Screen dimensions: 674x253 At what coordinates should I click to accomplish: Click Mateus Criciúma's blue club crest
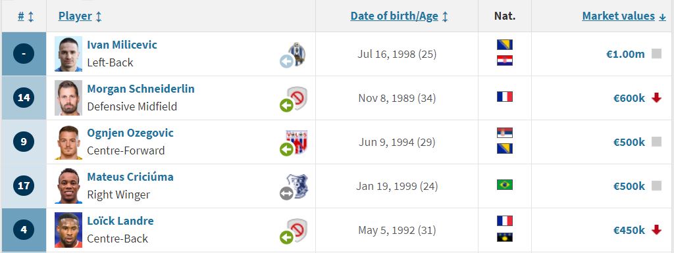tap(298, 186)
